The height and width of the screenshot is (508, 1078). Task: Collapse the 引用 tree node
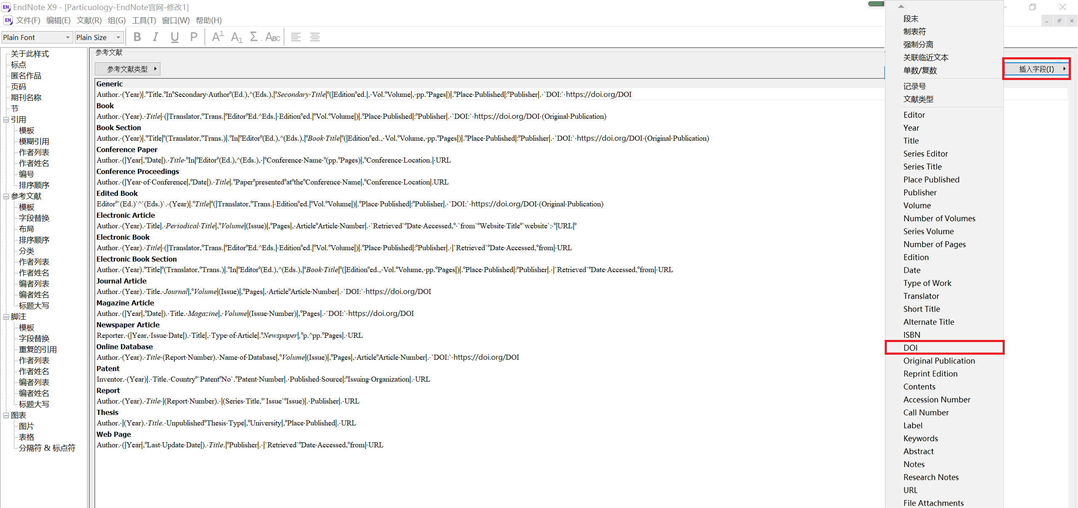click(x=6, y=120)
